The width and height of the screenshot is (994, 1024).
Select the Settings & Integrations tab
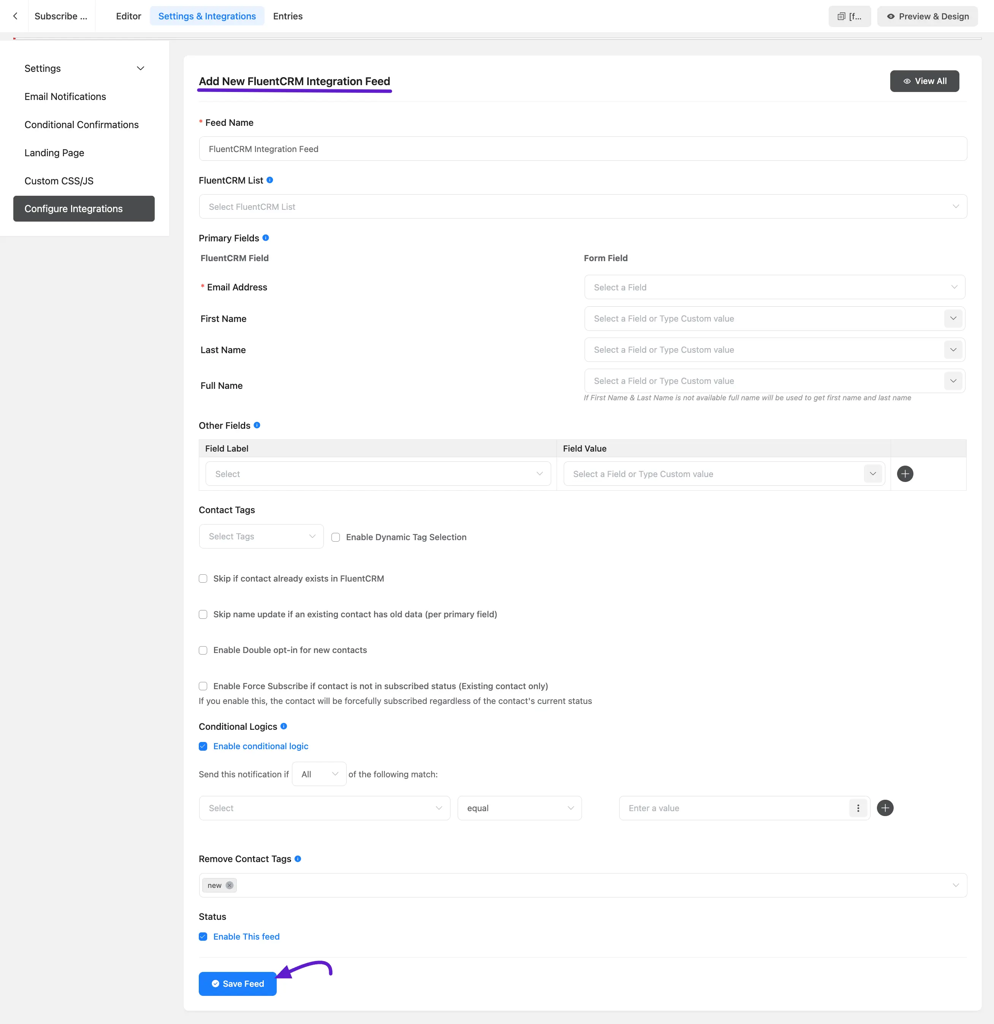pyautogui.click(x=207, y=16)
